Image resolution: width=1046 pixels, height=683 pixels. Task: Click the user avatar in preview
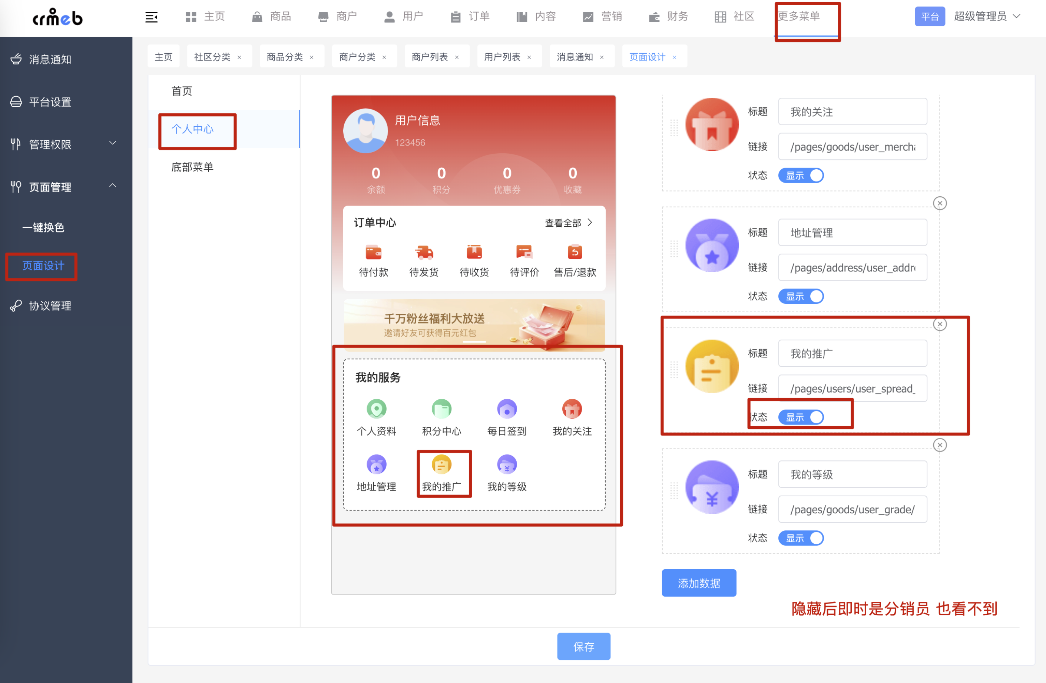[x=366, y=130]
